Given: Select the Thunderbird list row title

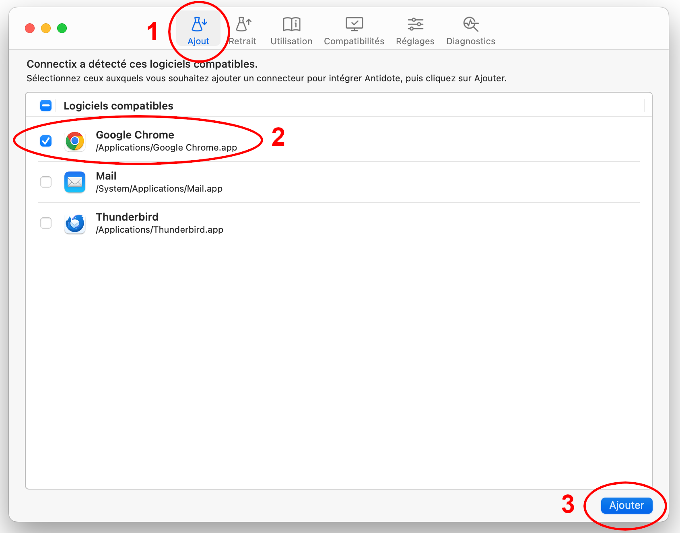Looking at the screenshot, I should (127, 217).
